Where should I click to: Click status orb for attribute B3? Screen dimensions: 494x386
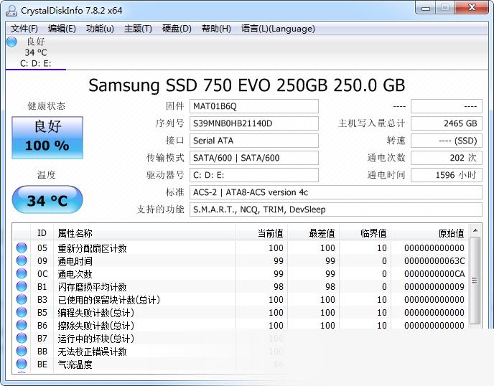[22, 299]
